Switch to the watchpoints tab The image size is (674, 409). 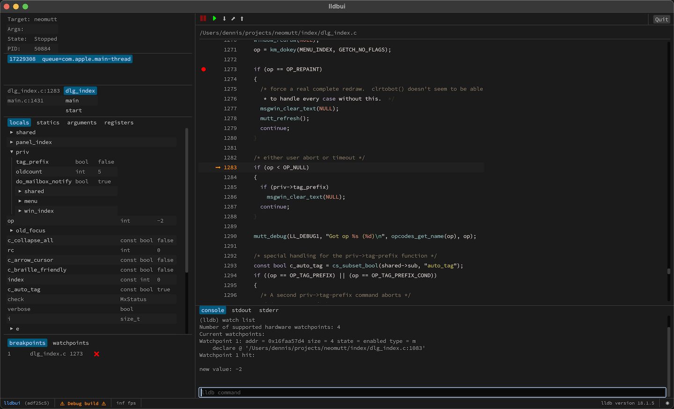point(71,343)
